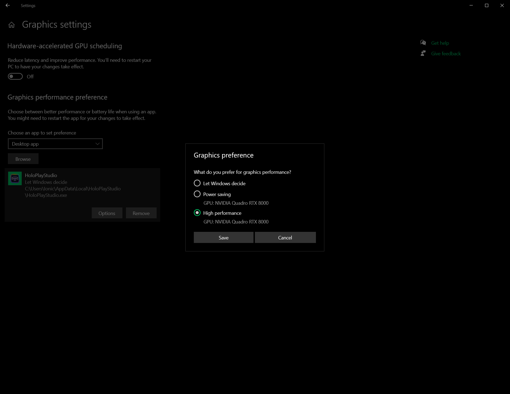Image resolution: width=510 pixels, height=394 pixels.
Task: Open the Desktop app dropdown
Action: point(55,144)
